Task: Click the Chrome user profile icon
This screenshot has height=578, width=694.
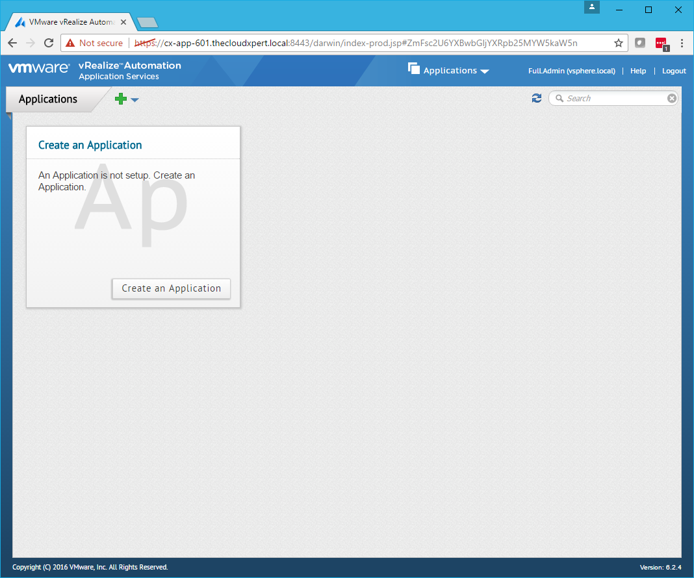Action: (x=591, y=7)
